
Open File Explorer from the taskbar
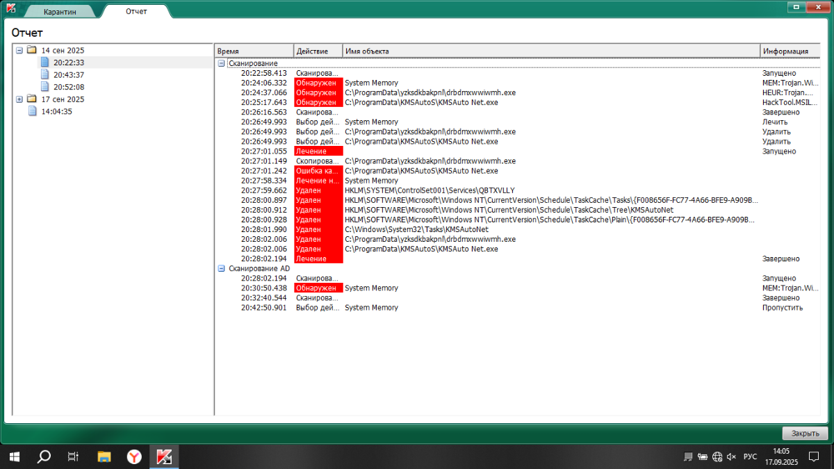(x=104, y=456)
